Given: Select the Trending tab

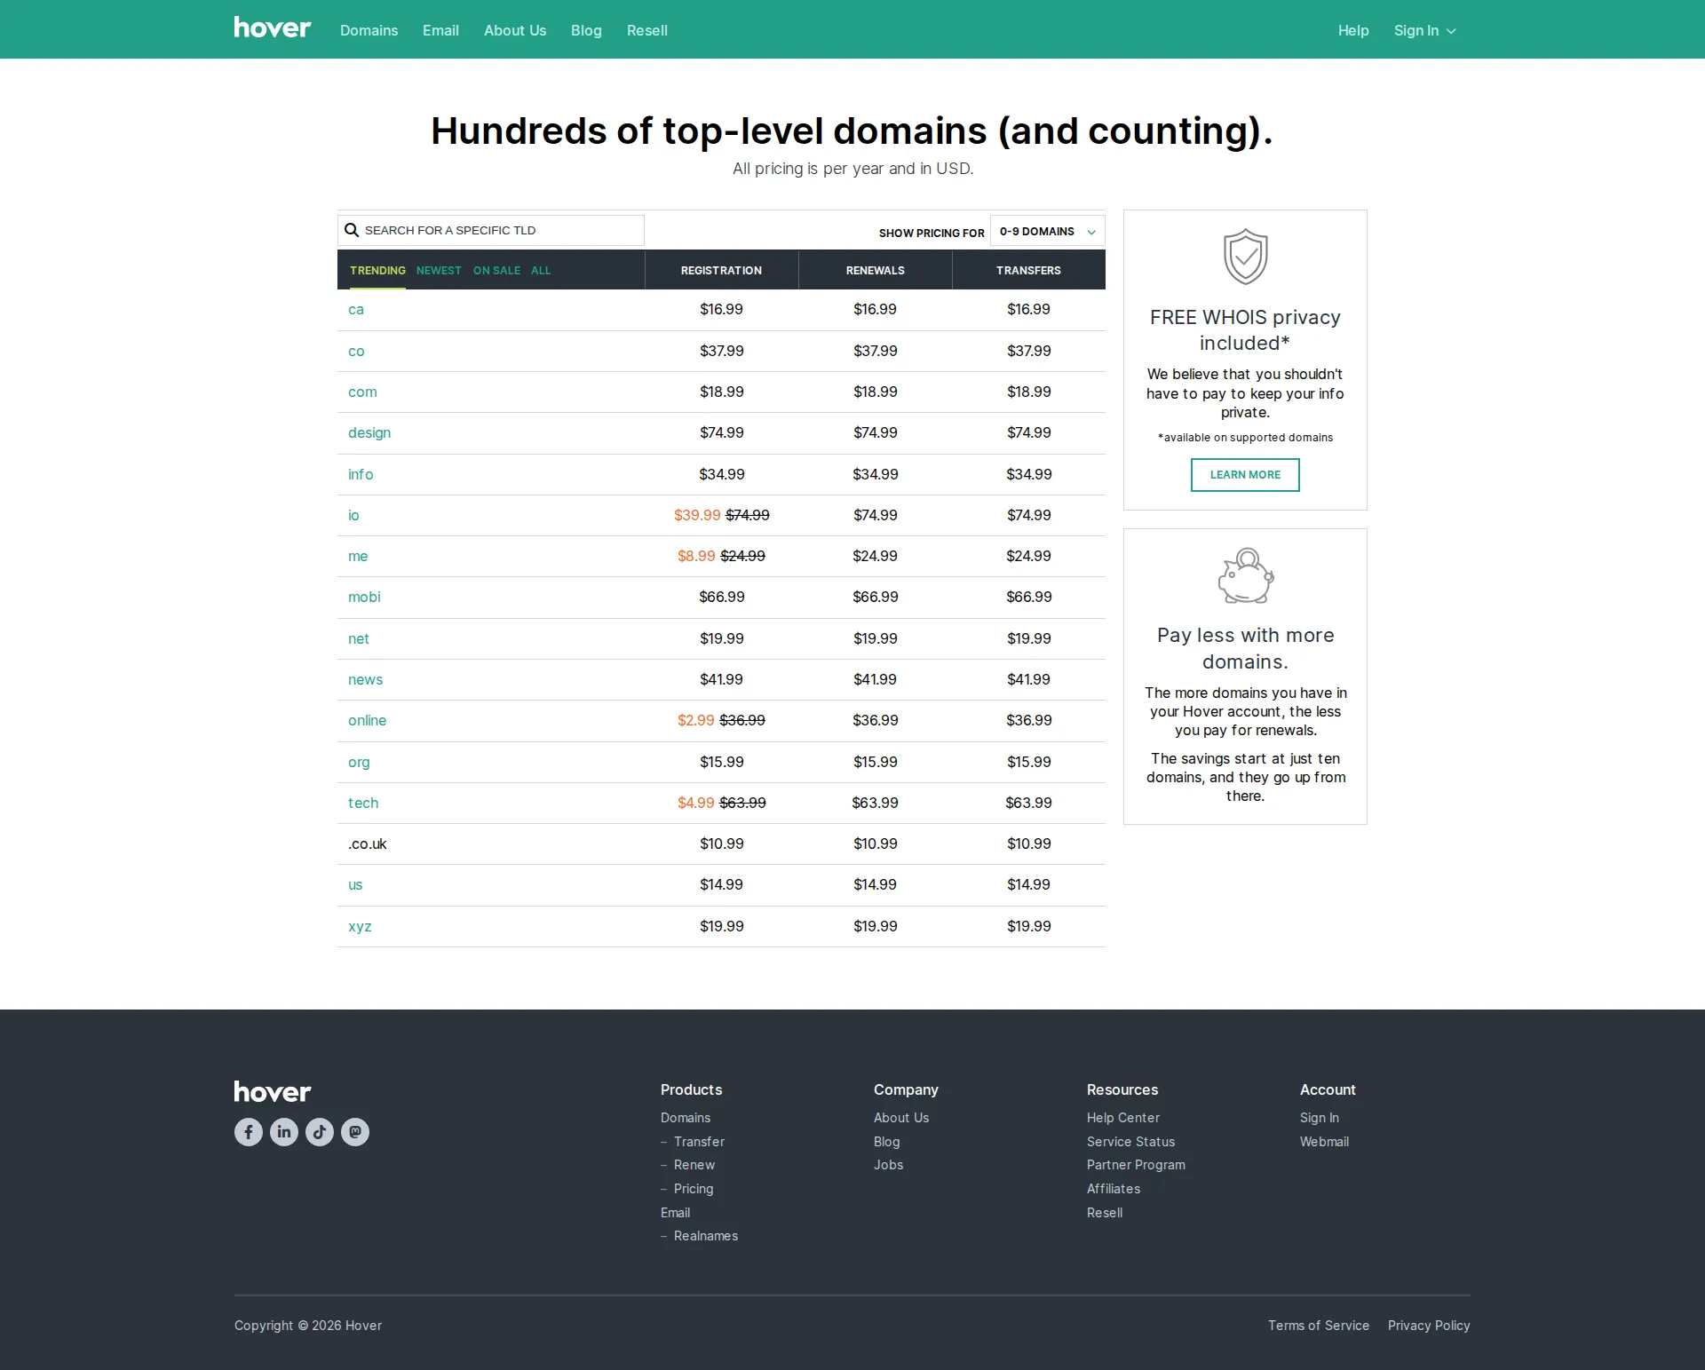Looking at the screenshot, I should [377, 270].
